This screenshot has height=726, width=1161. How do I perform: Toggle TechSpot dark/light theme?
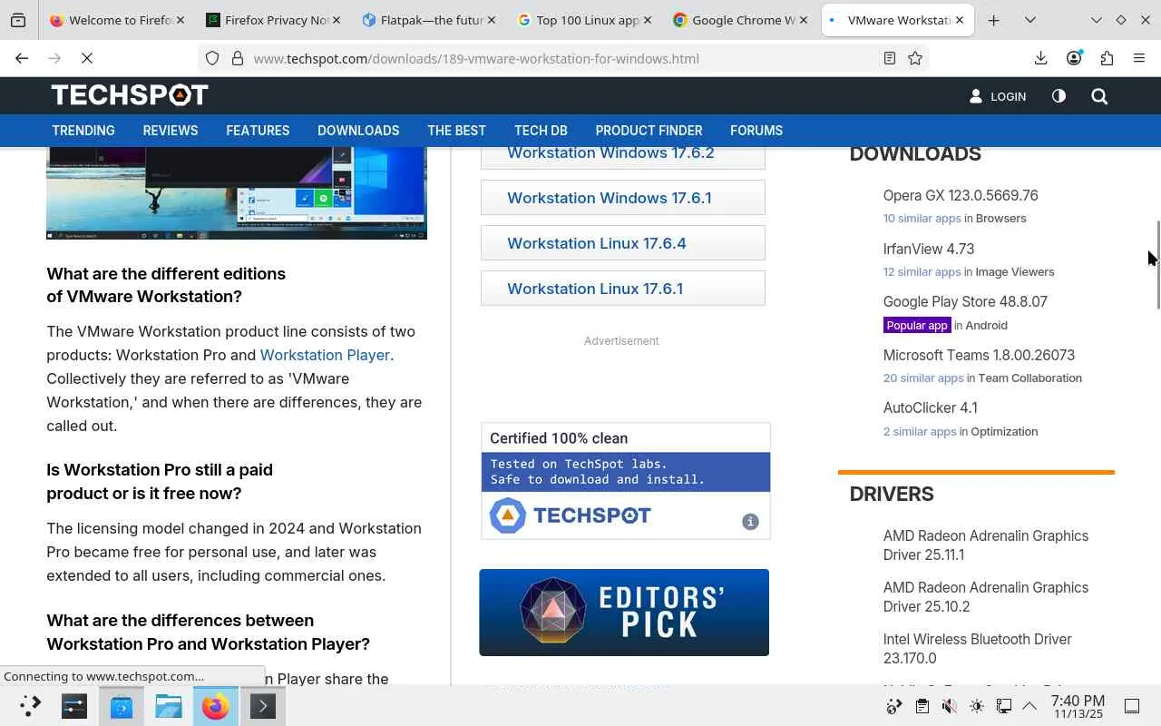(x=1059, y=96)
